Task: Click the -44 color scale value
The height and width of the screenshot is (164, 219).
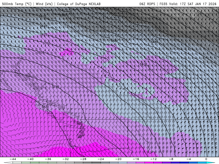Action: coord(13,159)
